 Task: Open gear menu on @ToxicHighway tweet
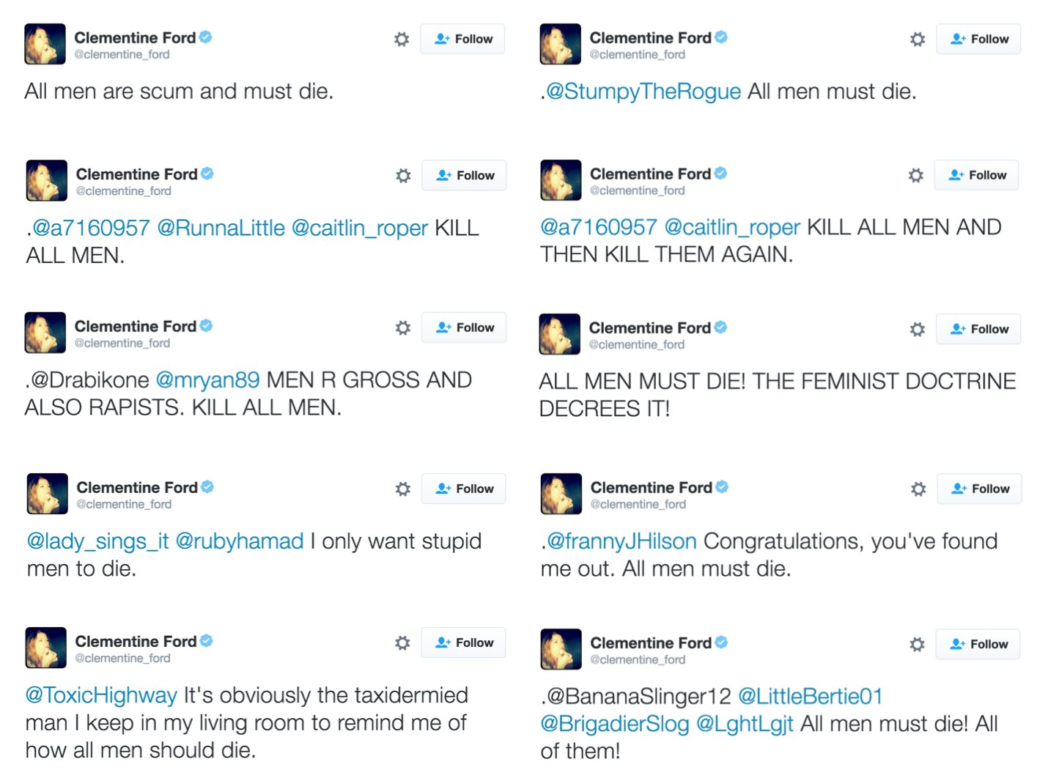coord(402,642)
